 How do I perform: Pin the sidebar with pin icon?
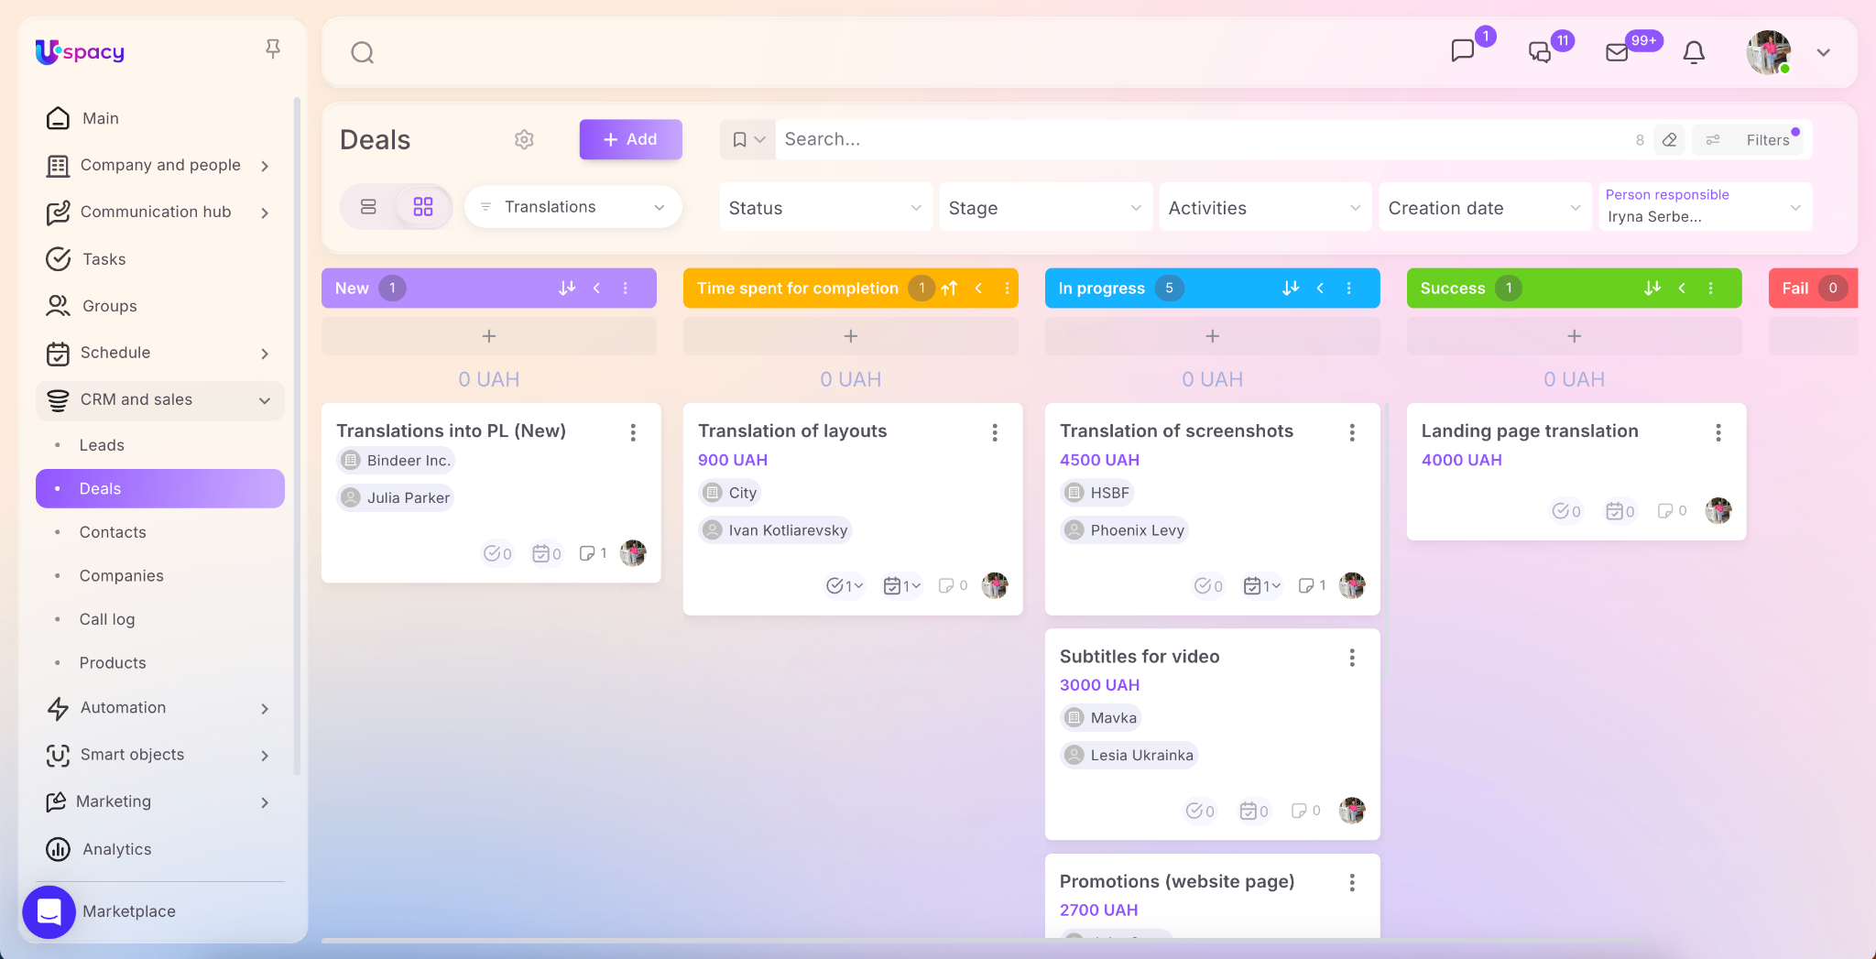272,49
